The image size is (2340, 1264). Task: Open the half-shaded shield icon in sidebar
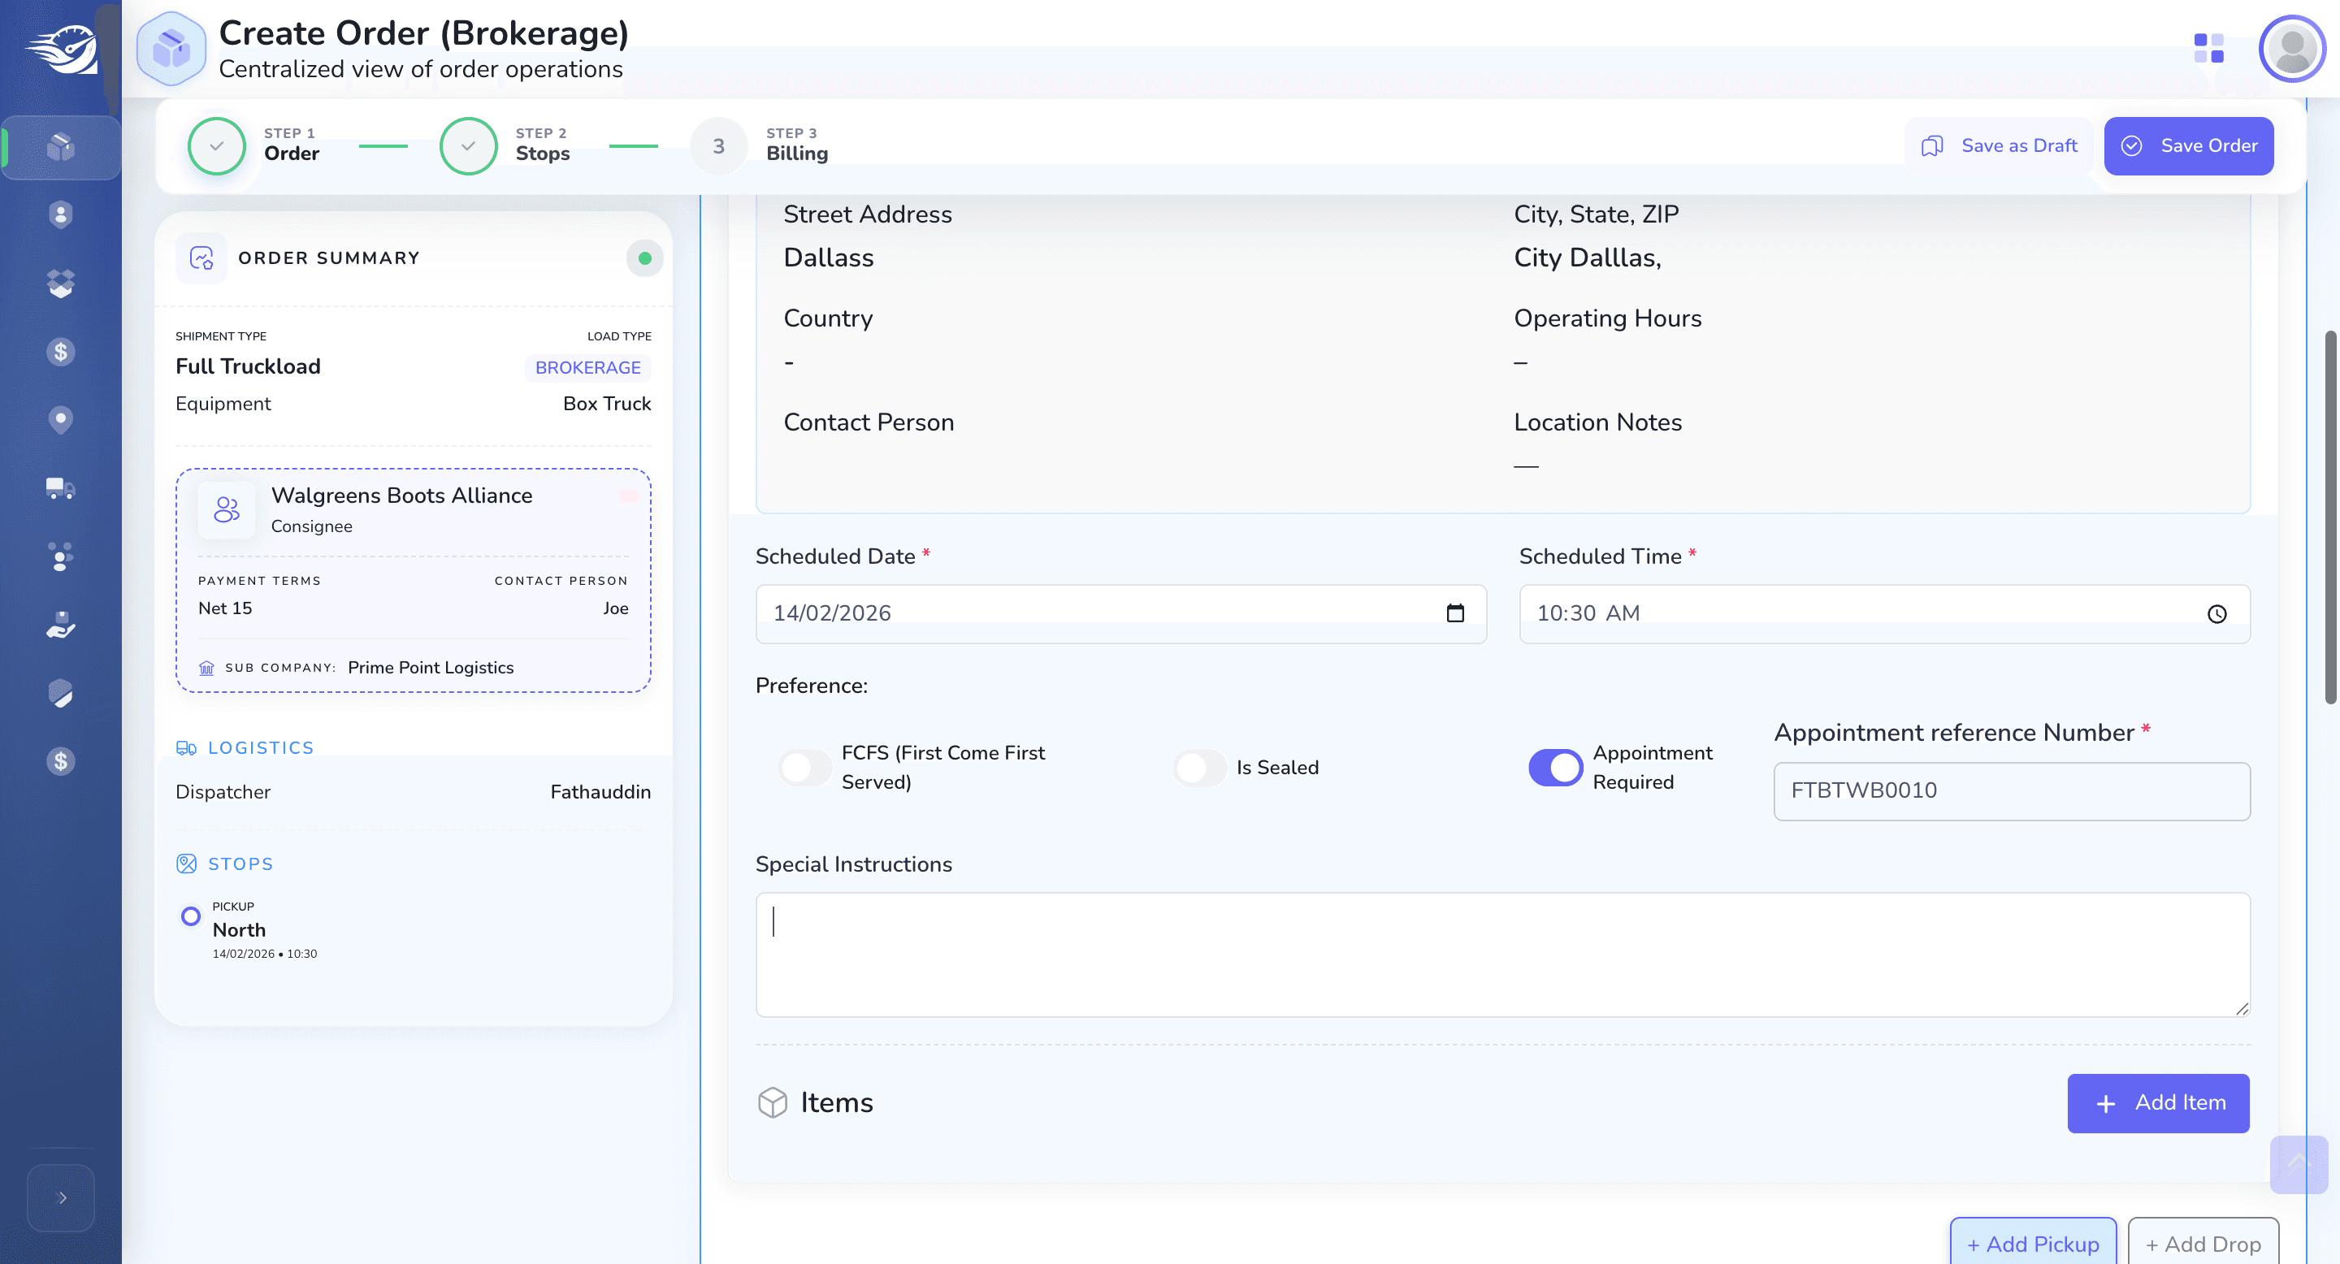tap(60, 694)
